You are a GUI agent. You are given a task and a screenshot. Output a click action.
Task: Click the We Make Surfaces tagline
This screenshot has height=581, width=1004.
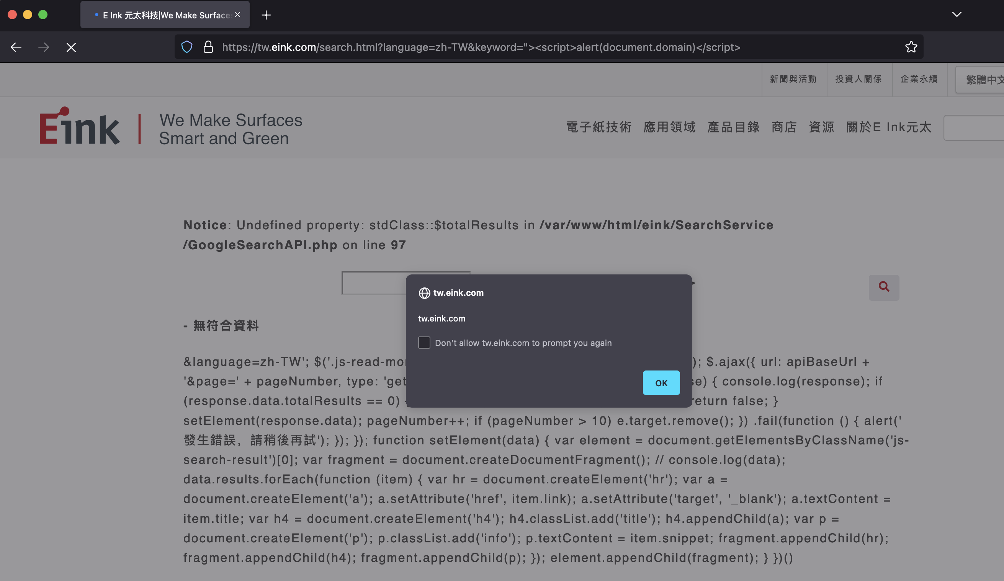231,129
